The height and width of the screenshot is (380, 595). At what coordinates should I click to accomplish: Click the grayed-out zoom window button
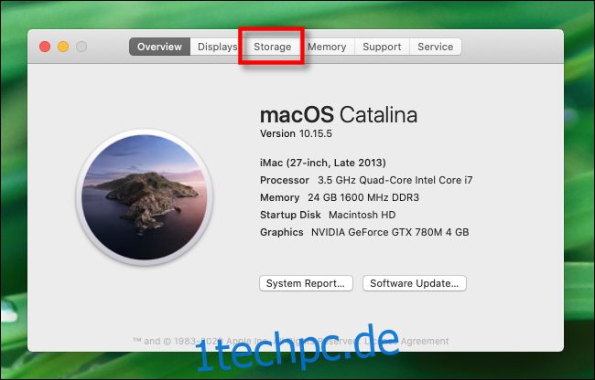coord(81,47)
